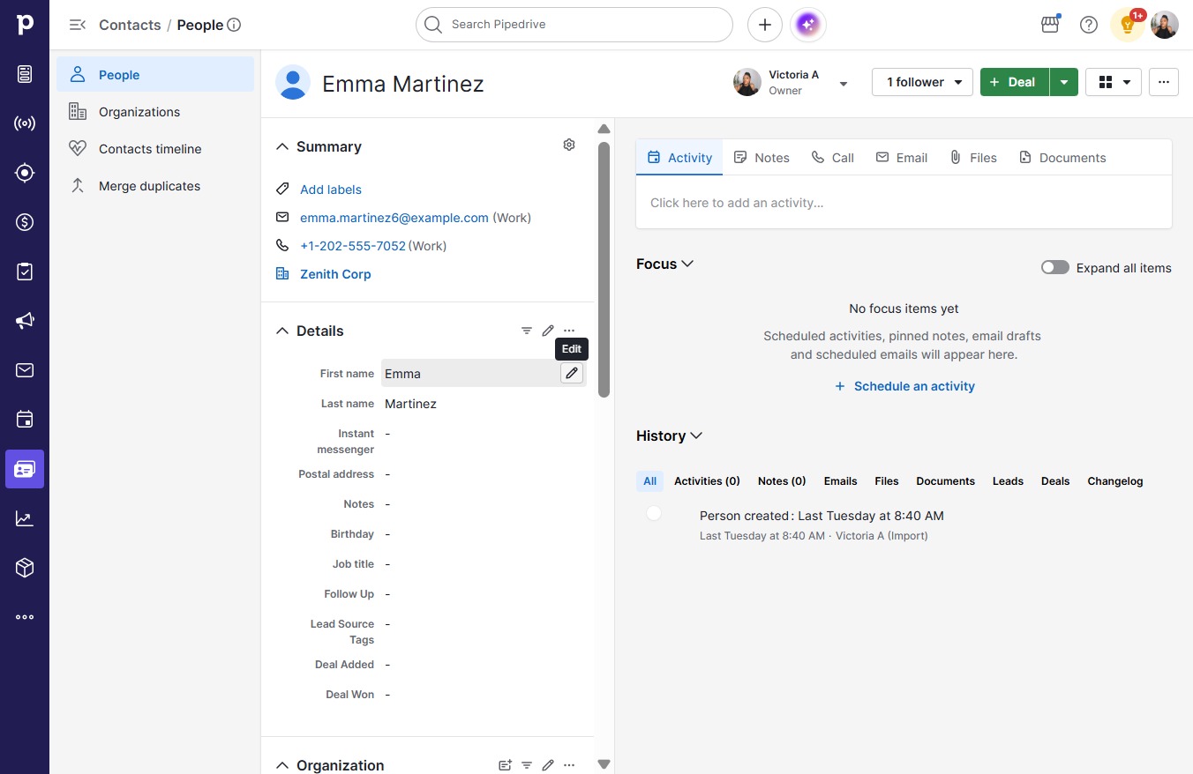
Task: Open Products via the box icon
Action: click(x=25, y=568)
